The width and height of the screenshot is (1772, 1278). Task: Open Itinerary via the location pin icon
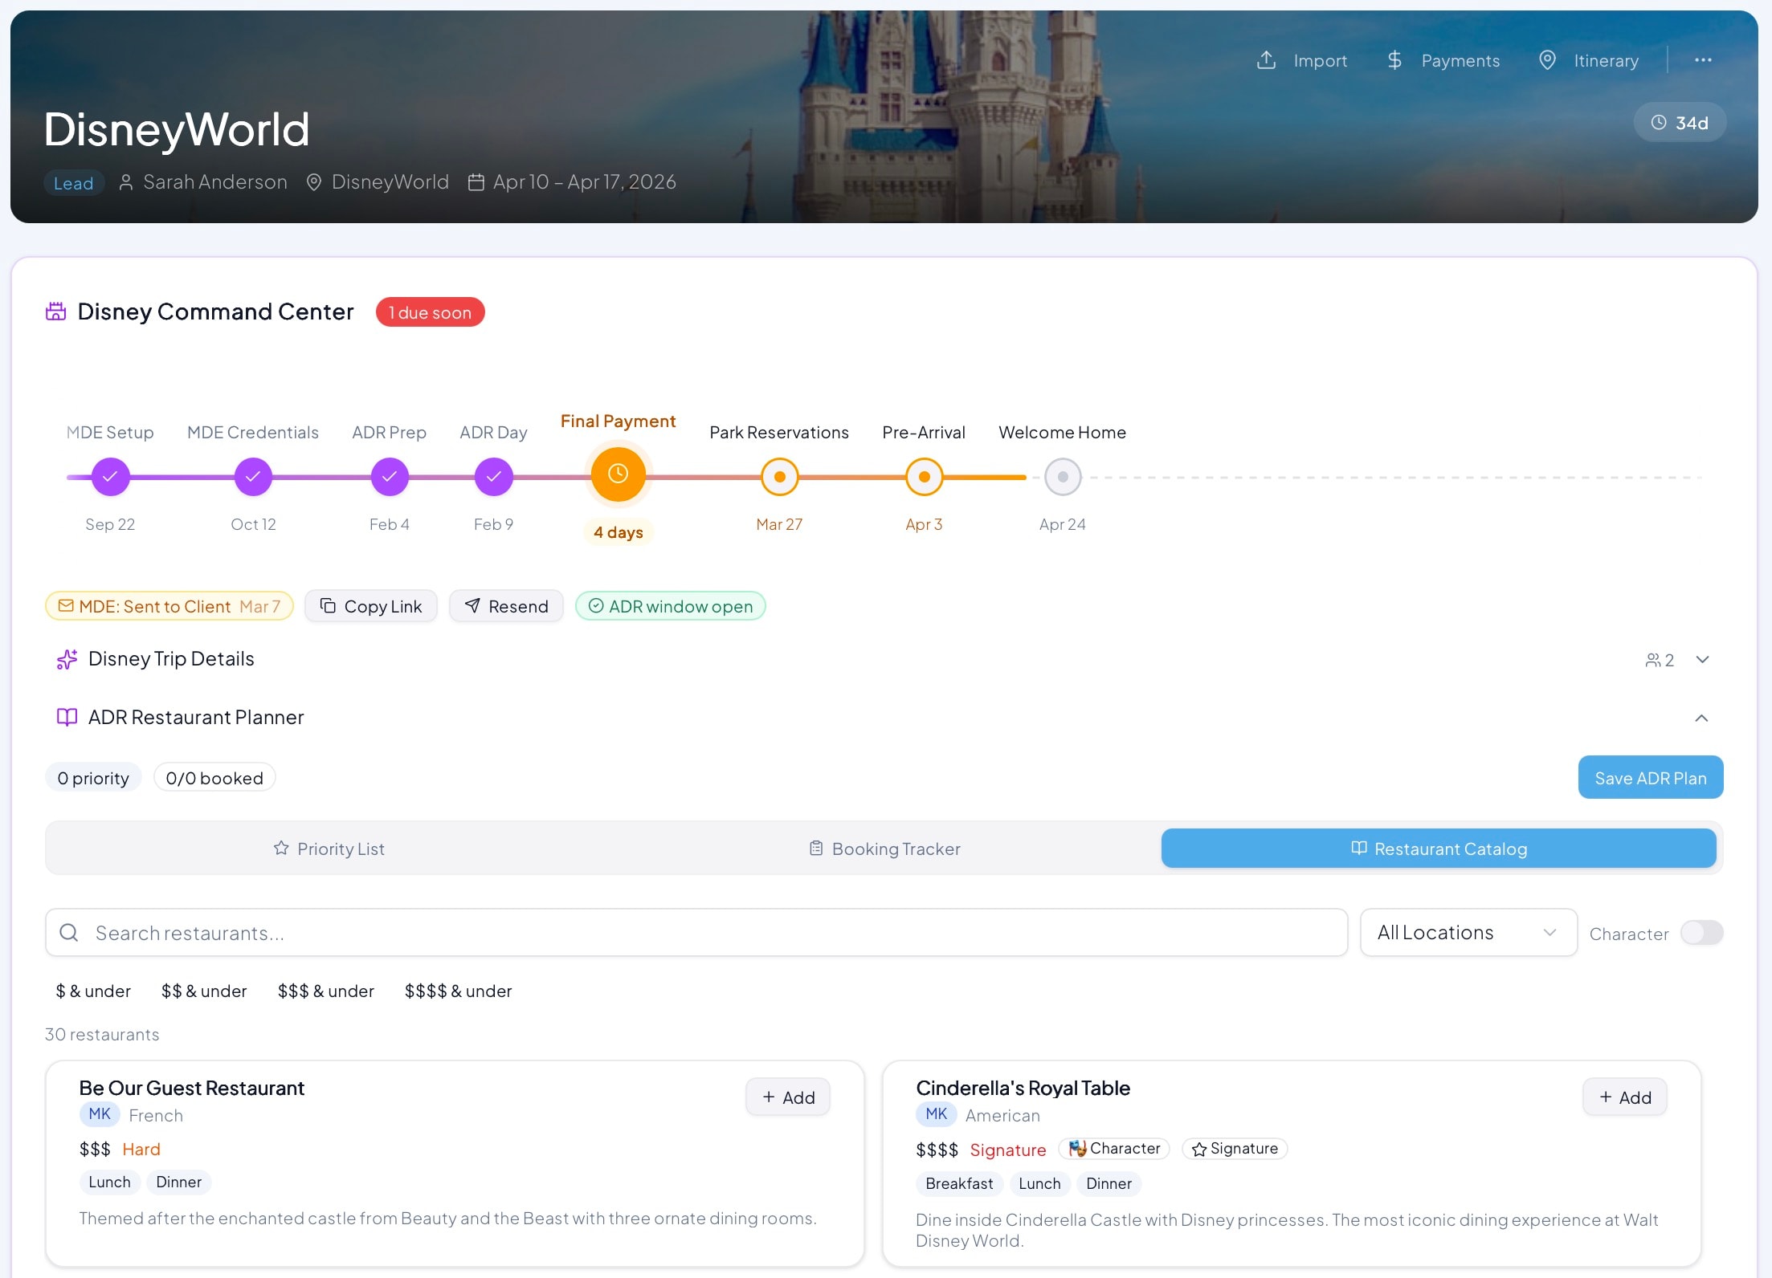coord(1548,60)
